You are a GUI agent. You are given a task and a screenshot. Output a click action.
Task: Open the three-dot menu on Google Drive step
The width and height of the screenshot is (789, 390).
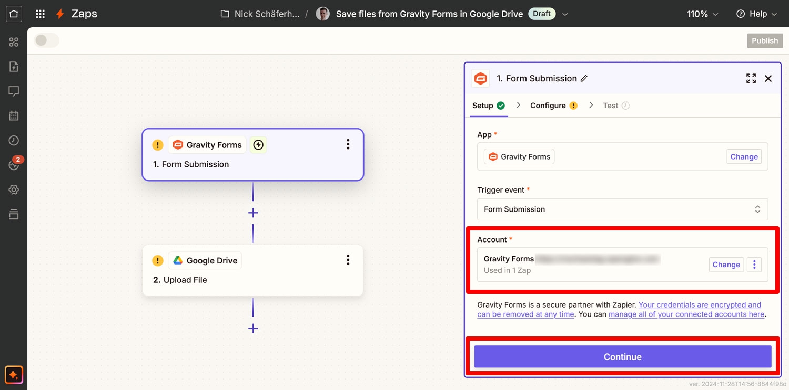point(348,260)
